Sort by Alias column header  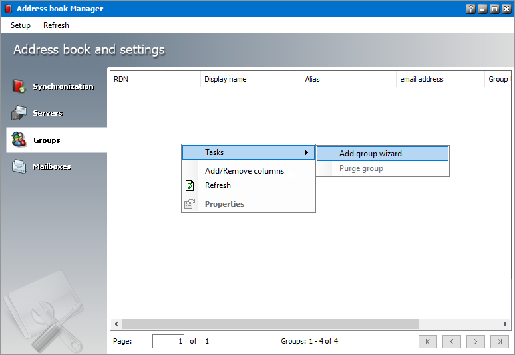tap(349, 79)
